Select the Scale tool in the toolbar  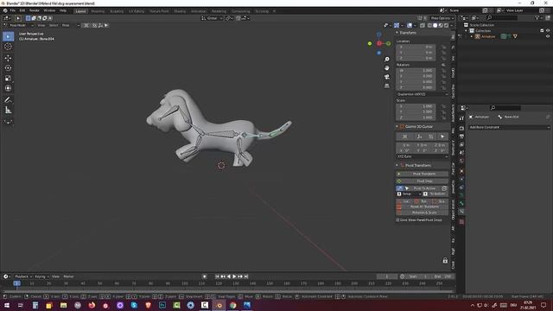[x=8, y=79]
